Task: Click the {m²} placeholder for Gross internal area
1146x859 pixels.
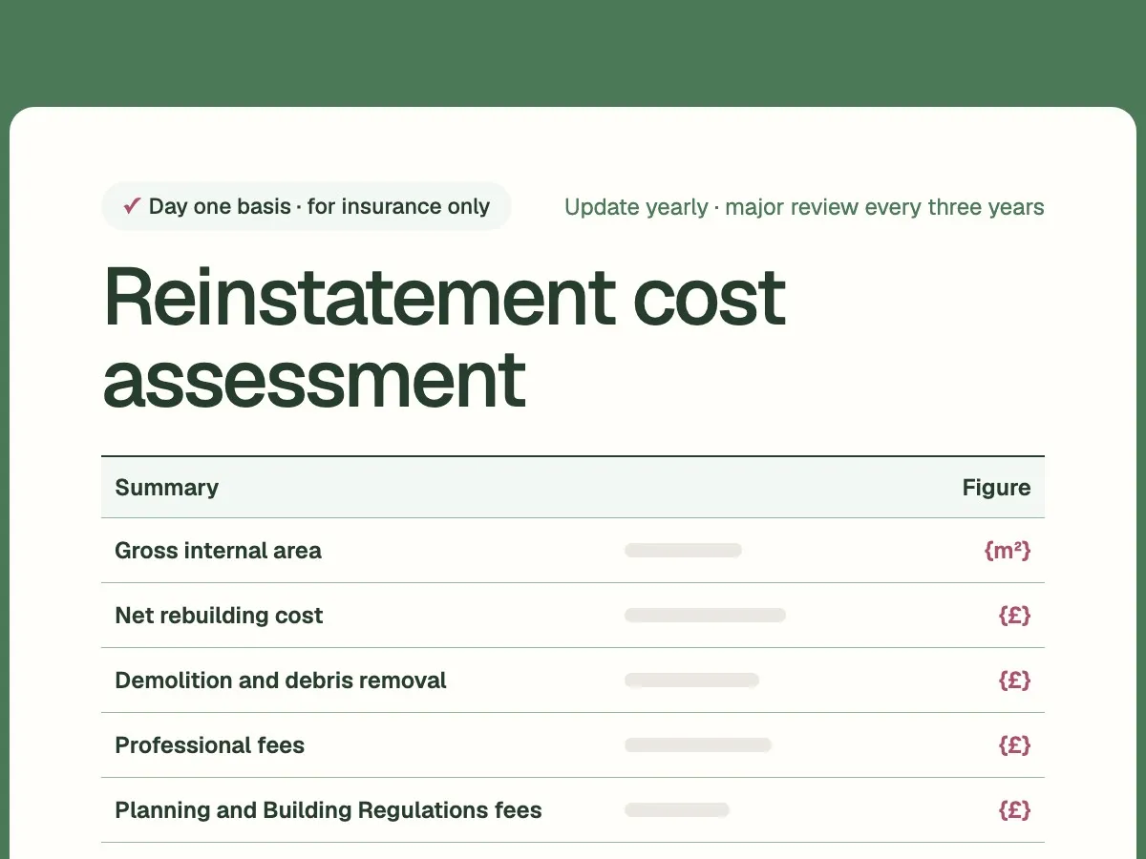Action: coord(1008,551)
